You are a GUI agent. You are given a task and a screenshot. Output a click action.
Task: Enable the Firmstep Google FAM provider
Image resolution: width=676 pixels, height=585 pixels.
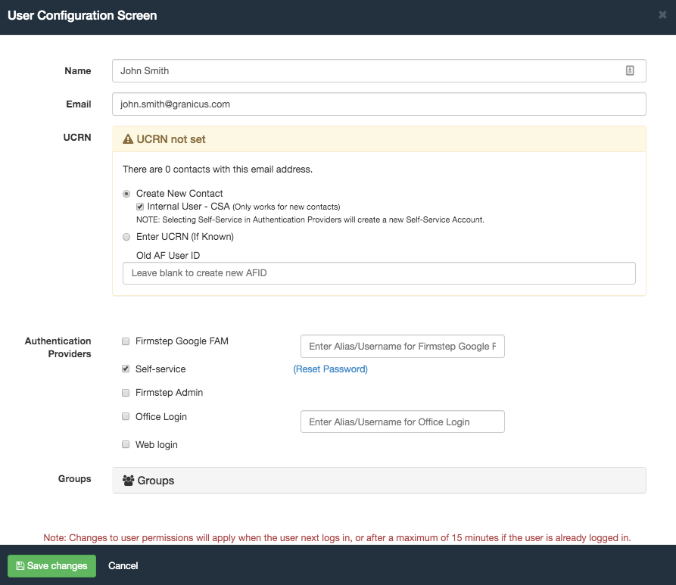(x=125, y=341)
